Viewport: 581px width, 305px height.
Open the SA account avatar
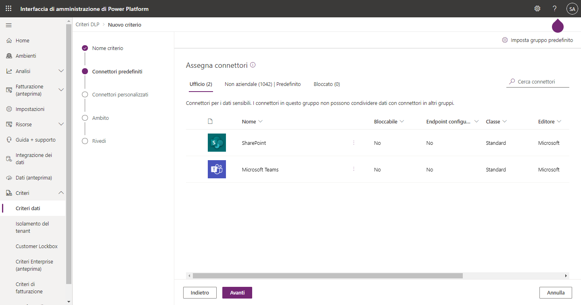pos(572,8)
